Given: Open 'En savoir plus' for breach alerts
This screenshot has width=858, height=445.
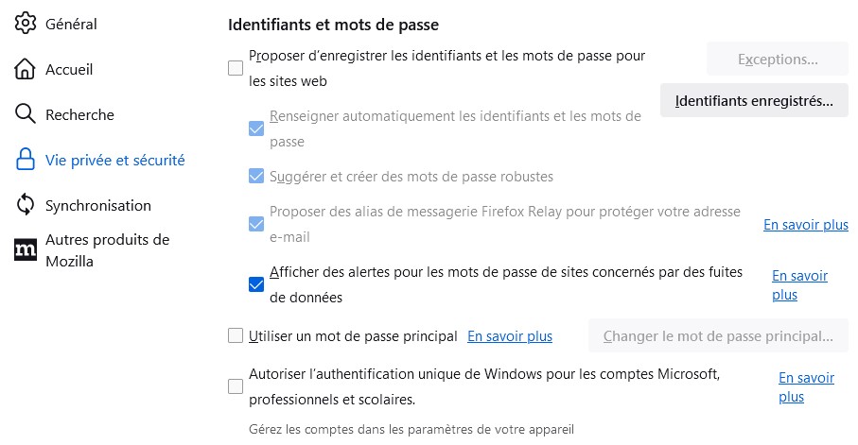Looking at the screenshot, I should click(x=799, y=284).
